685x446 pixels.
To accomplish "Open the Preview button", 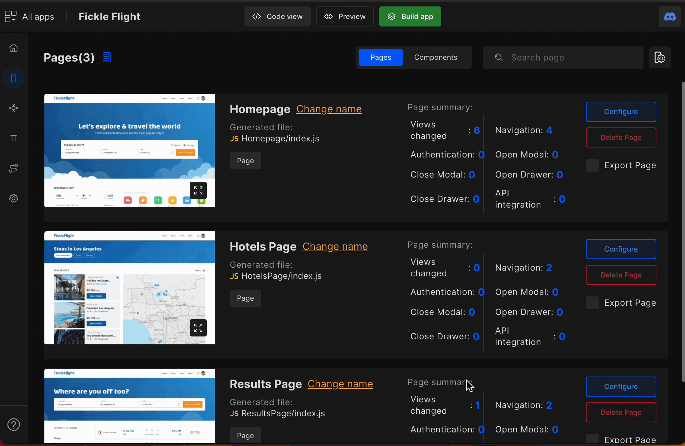I will [x=345, y=16].
